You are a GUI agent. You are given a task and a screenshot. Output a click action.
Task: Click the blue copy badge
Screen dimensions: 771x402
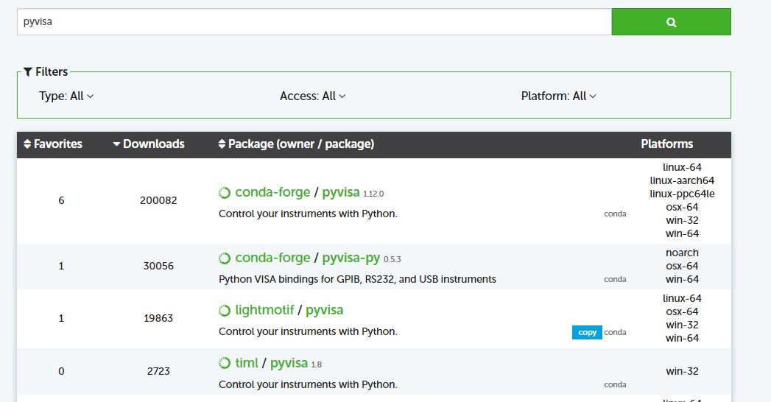(587, 332)
